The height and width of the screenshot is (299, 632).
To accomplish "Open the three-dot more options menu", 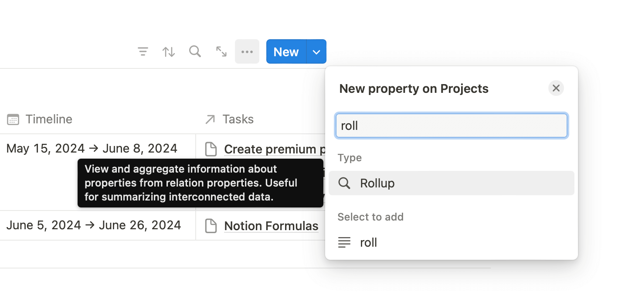I will 247,51.
